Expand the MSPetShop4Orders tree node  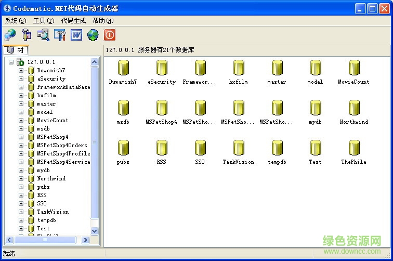click(x=21, y=145)
